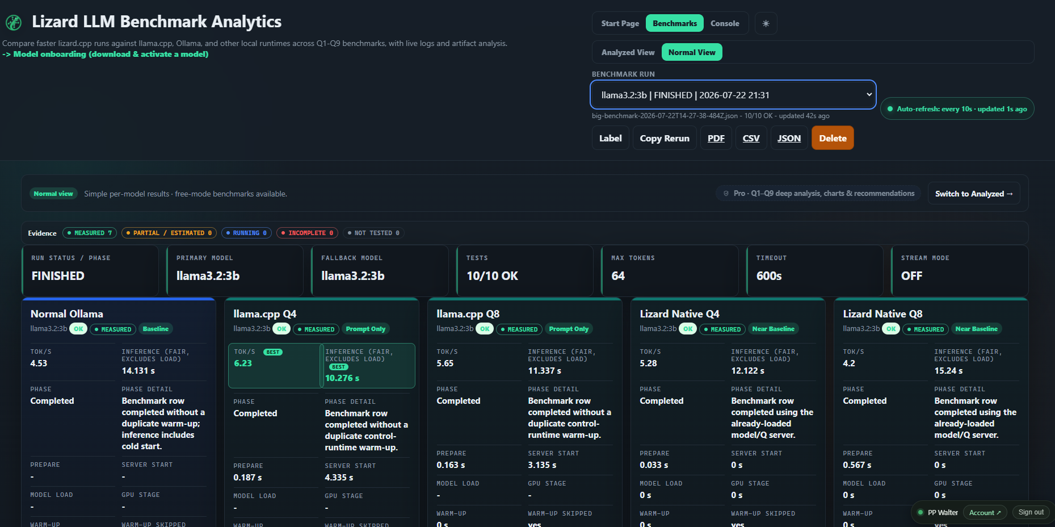
Task: Click the BEST badge next to TOK/S
Action: point(273,352)
